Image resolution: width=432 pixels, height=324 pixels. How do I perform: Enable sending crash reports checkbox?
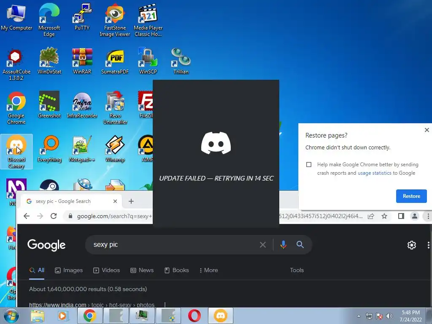coord(309,165)
